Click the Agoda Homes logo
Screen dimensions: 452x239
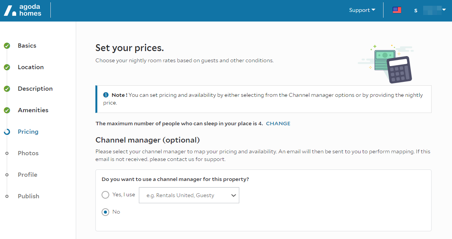23,10
